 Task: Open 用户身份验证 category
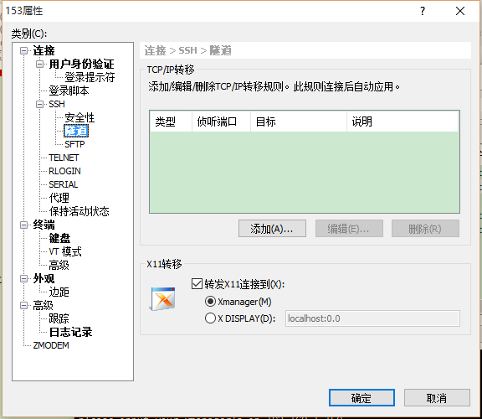point(81,64)
